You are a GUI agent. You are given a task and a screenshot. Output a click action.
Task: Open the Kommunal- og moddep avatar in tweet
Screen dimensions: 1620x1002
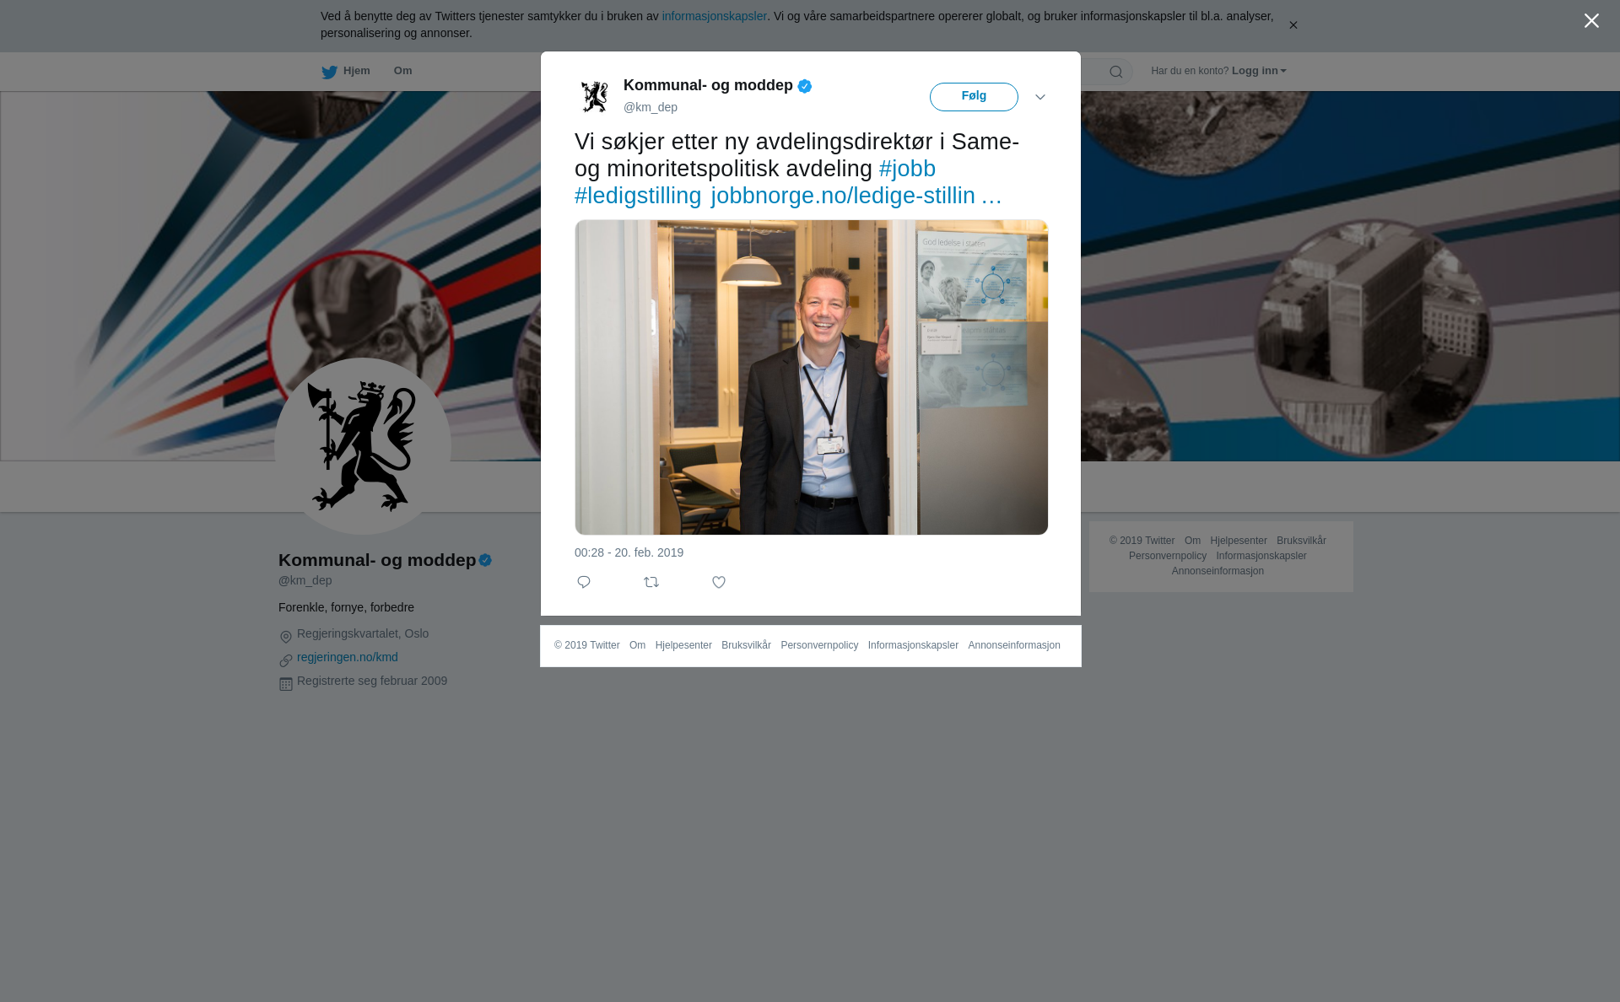tap(595, 96)
